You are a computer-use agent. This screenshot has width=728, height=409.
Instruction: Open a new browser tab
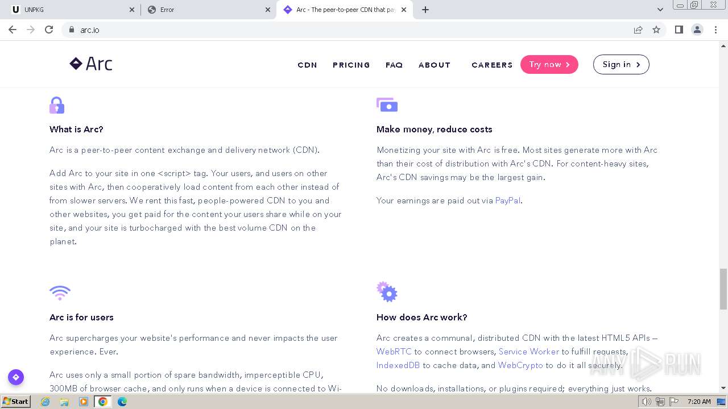point(425,10)
